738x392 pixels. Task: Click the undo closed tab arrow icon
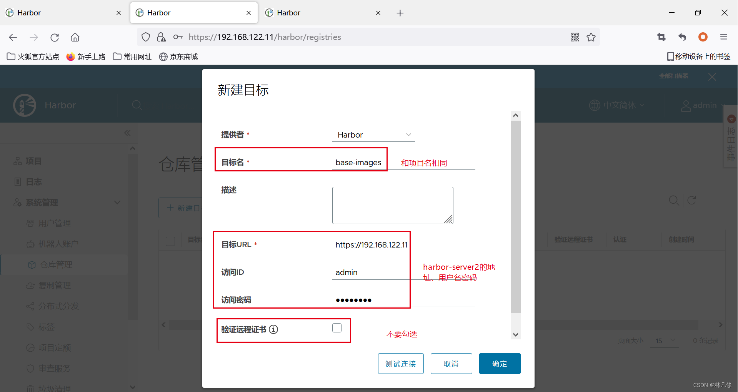click(x=682, y=37)
